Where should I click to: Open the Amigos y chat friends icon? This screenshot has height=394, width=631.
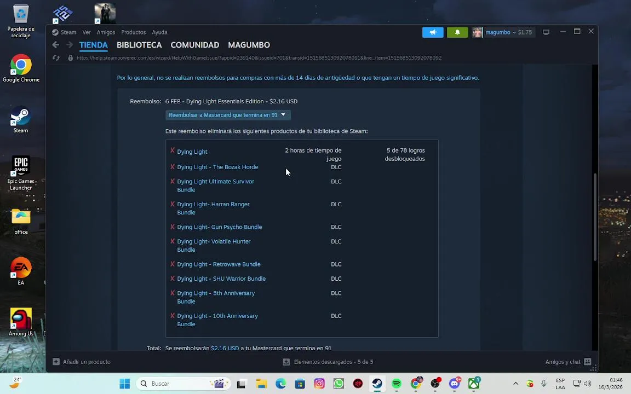(x=588, y=362)
